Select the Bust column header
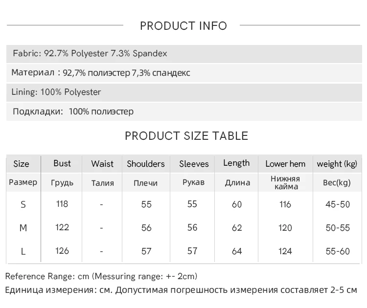This screenshot has height=308, width=367. click(62, 163)
